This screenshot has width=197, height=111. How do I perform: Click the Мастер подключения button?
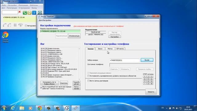(115, 33)
